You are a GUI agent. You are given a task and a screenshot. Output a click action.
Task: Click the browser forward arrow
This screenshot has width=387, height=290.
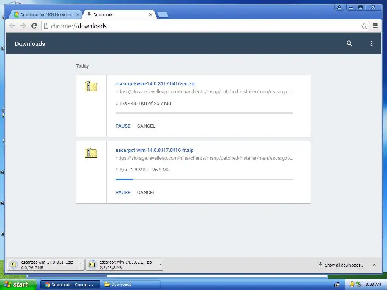point(23,26)
